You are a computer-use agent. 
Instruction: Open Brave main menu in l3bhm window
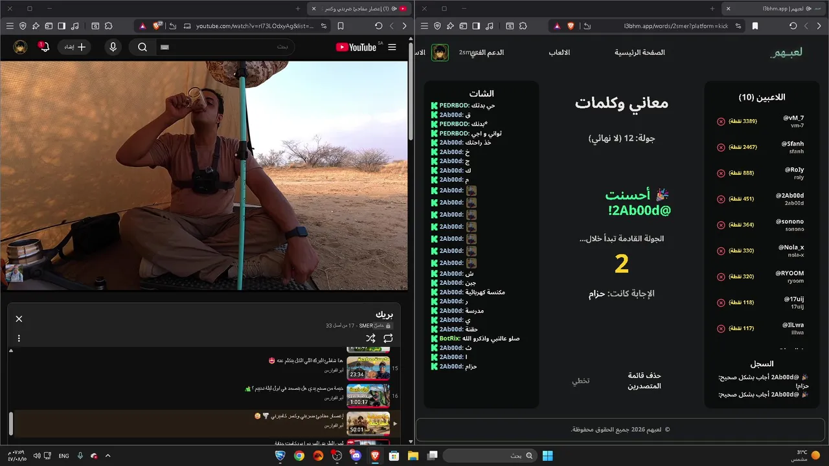pyautogui.click(x=424, y=26)
